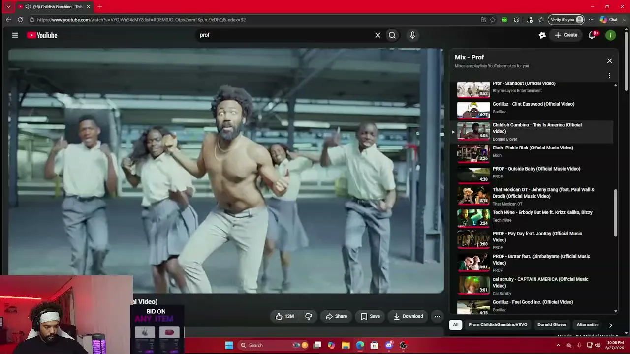The height and width of the screenshot is (354, 630).
Task: Select the Donald Glover chip
Action: click(x=552, y=324)
